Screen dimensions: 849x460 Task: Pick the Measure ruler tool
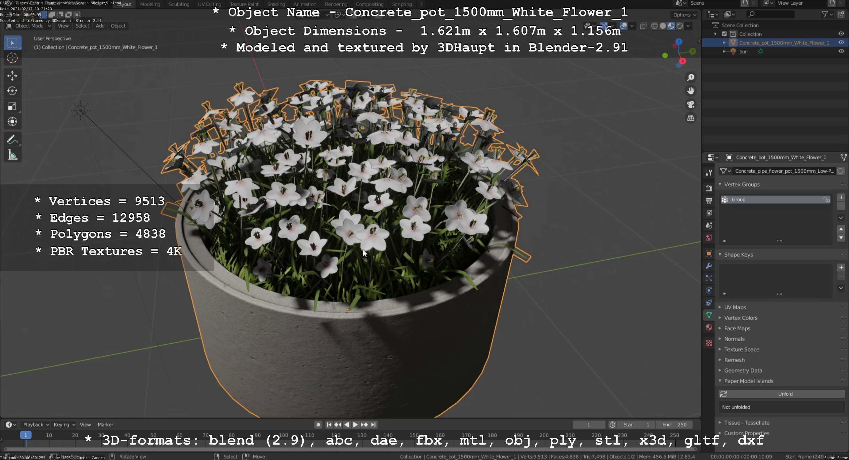coord(13,155)
